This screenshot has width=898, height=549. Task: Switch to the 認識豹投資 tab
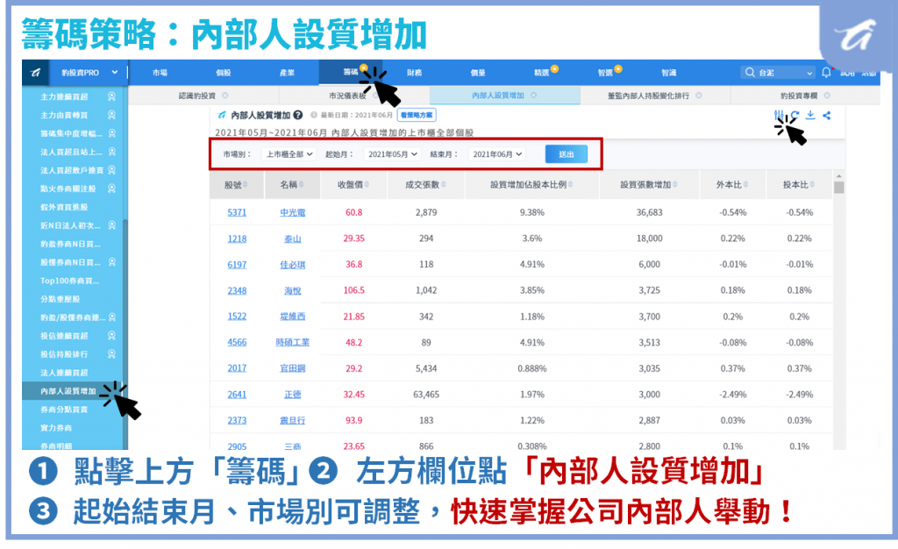pos(197,96)
